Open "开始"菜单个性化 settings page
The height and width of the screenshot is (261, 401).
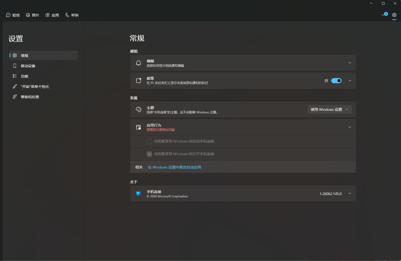43,86
